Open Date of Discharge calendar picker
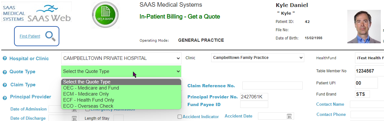The height and width of the screenshot is (121, 384). pos(74,118)
